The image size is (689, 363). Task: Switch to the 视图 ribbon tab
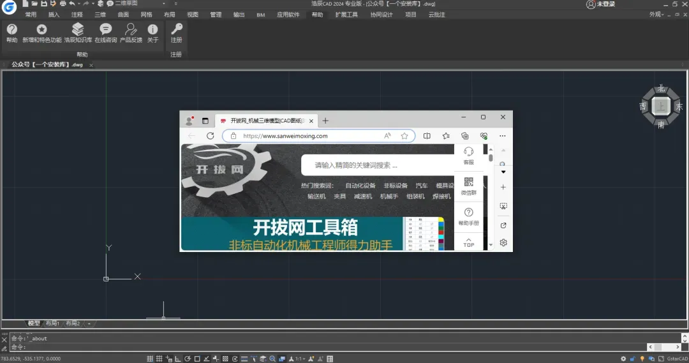pyautogui.click(x=193, y=15)
